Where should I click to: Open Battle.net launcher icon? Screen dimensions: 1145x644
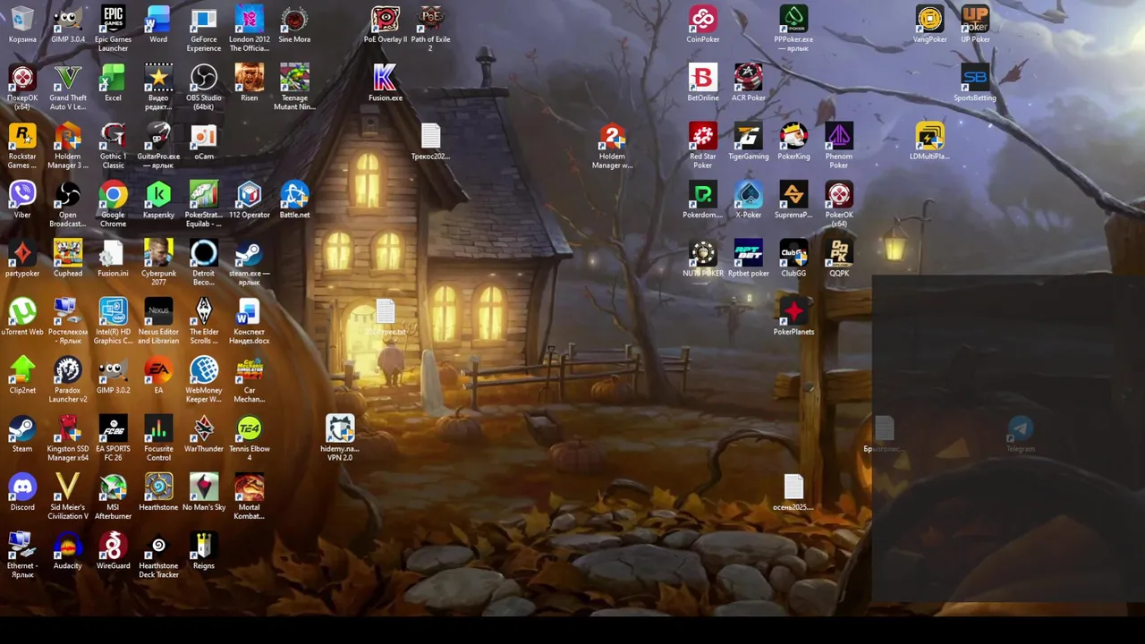[294, 200]
